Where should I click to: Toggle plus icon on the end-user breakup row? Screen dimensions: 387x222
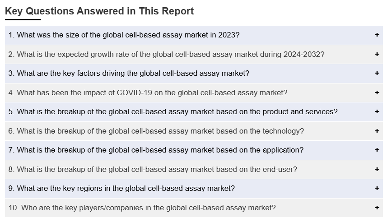(377, 169)
